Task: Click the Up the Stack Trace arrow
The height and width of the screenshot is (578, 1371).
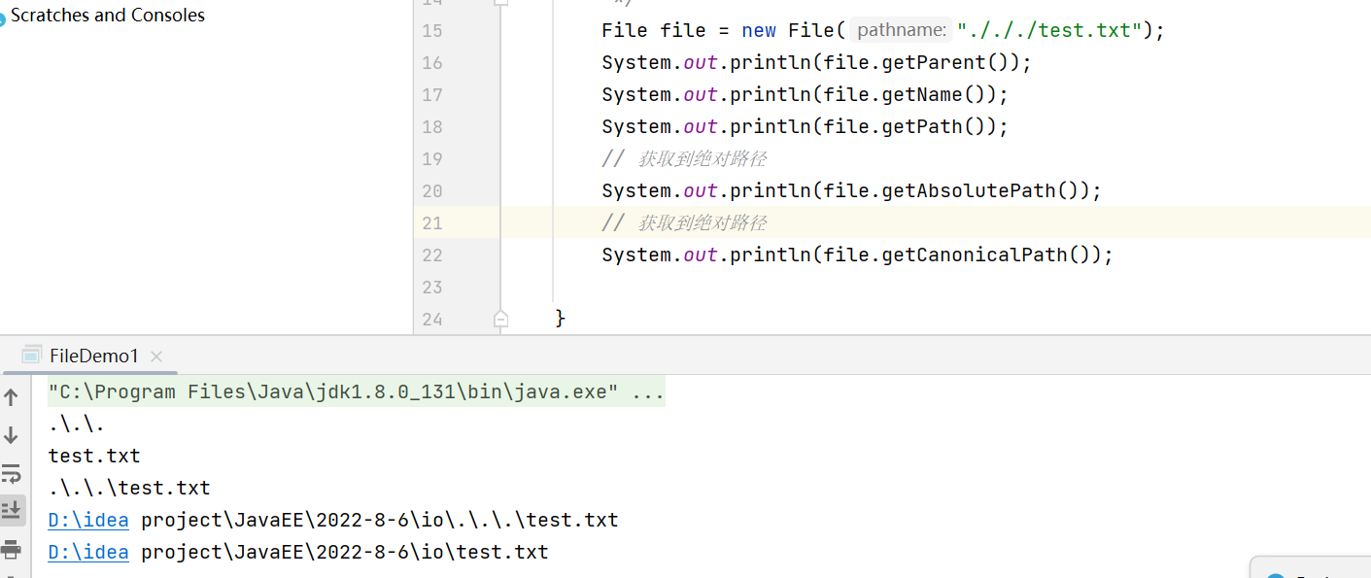Action: tap(12, 396)
